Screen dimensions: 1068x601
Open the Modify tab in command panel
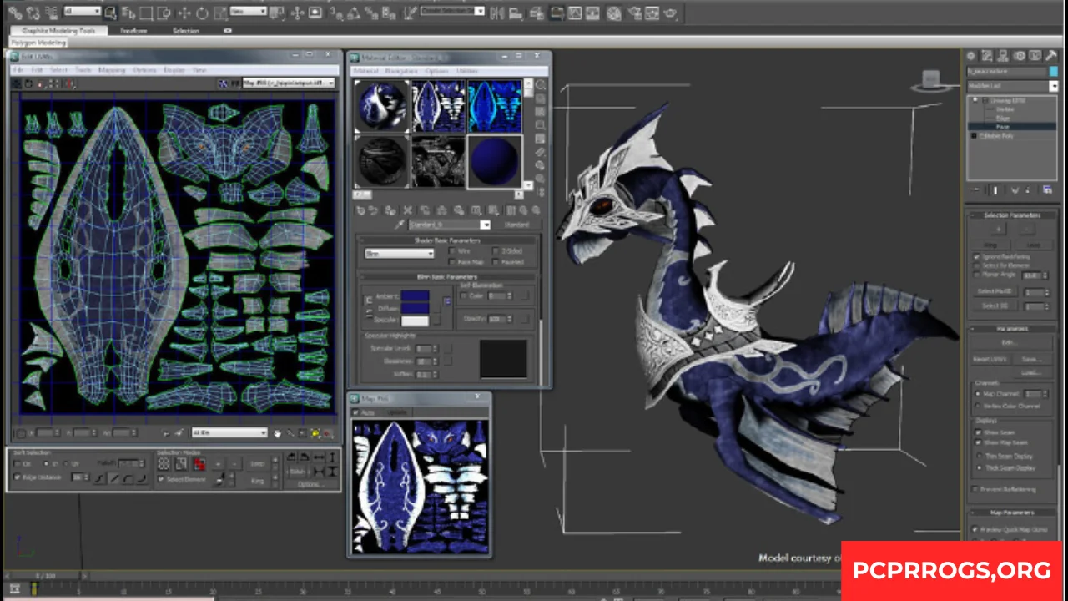click(x=987, y=56)
